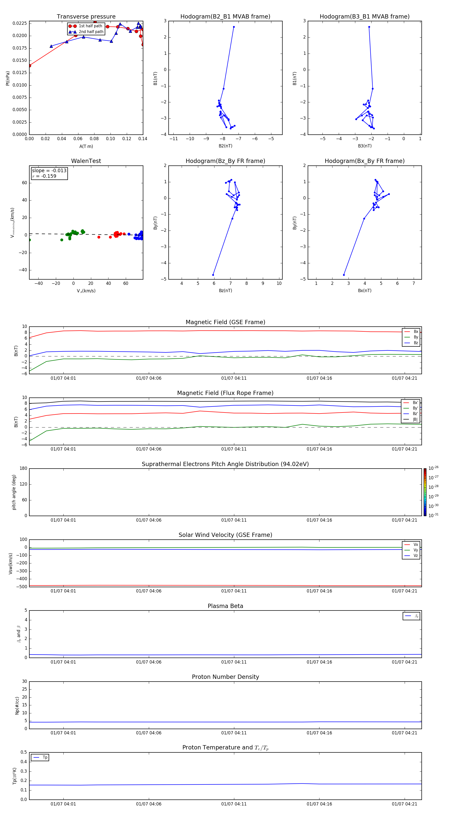
Task: Select Bx' in the Flux Rope legend
Action: [x=411, y=403]
